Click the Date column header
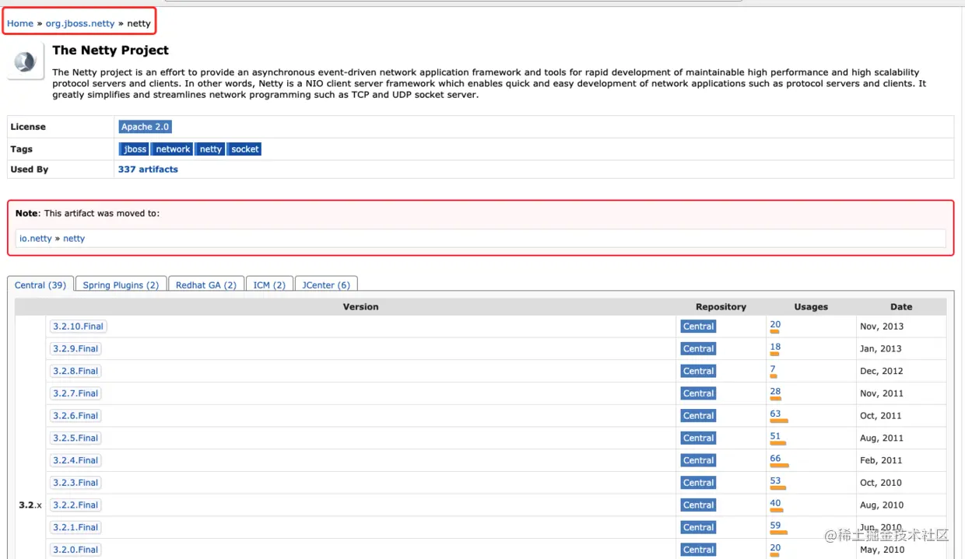The image size is (965, 559). [901, 307]
